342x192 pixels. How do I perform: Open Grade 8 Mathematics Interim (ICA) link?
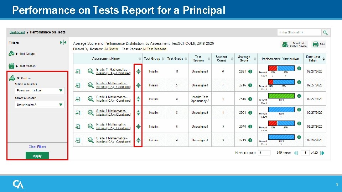coord(113,113)
